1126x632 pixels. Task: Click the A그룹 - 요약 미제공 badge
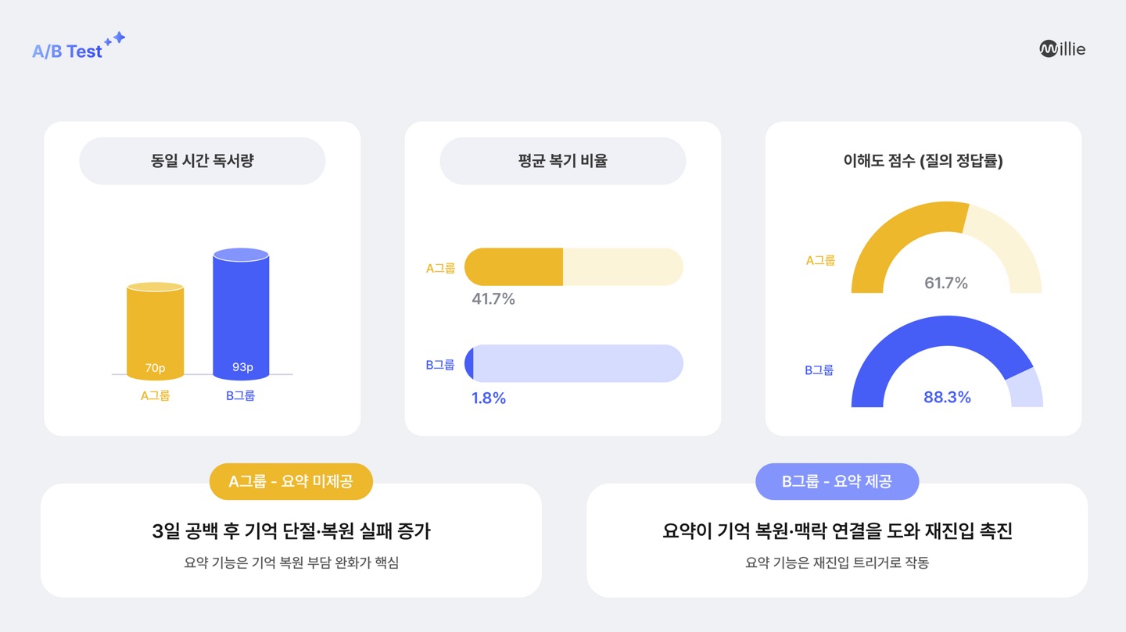pos(291,481)
